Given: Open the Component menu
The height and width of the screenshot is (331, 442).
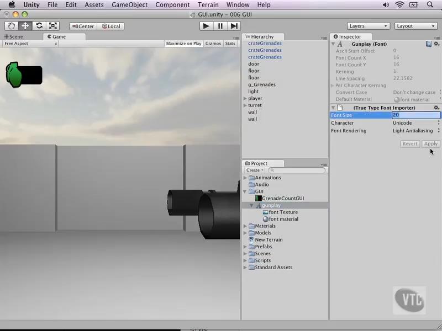Looking at the screenshot, I should tap(172, 5).
